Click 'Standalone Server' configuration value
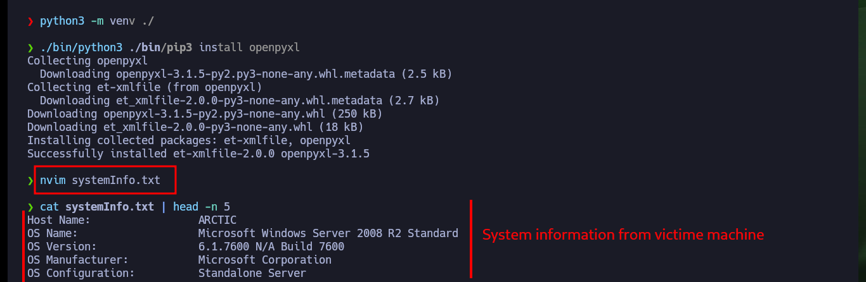The height and width of the screenshot is (282, 866). pyautogui.click(x=252, y=273)
